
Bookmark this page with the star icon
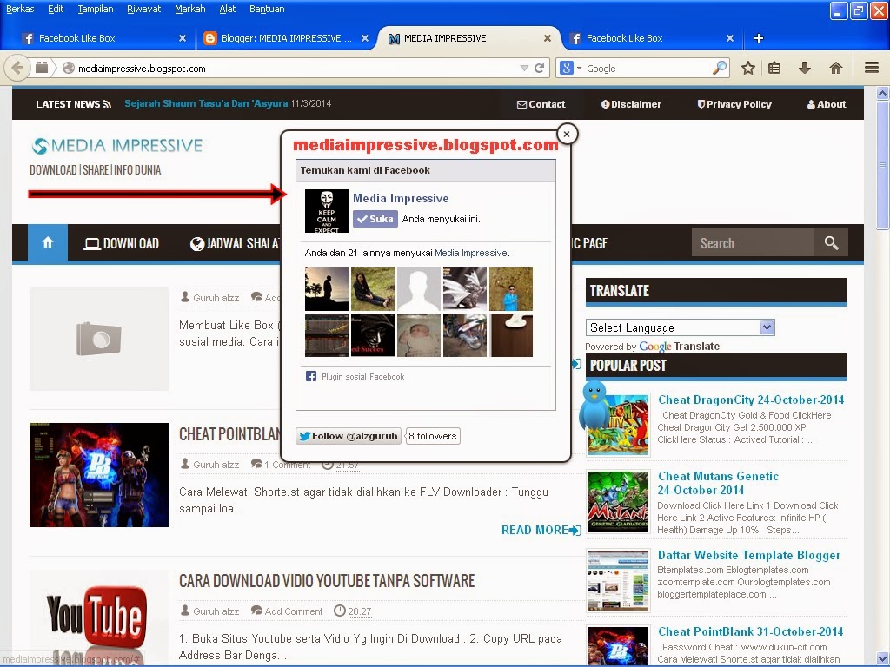(748, 68)
